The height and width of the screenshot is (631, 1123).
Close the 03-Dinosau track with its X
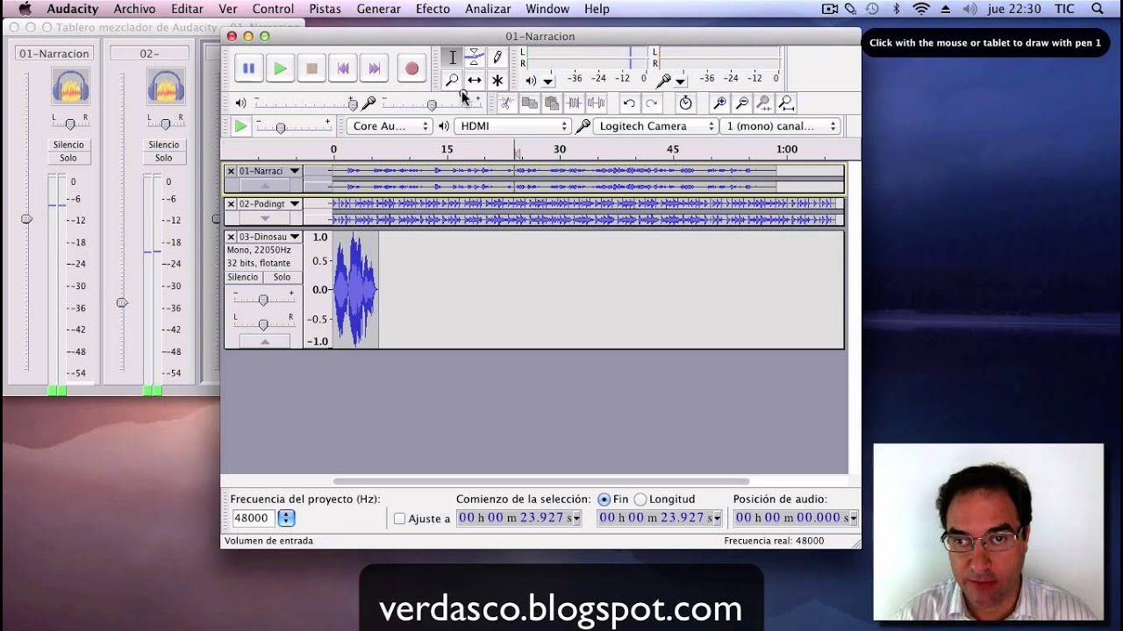coord(231,237)
